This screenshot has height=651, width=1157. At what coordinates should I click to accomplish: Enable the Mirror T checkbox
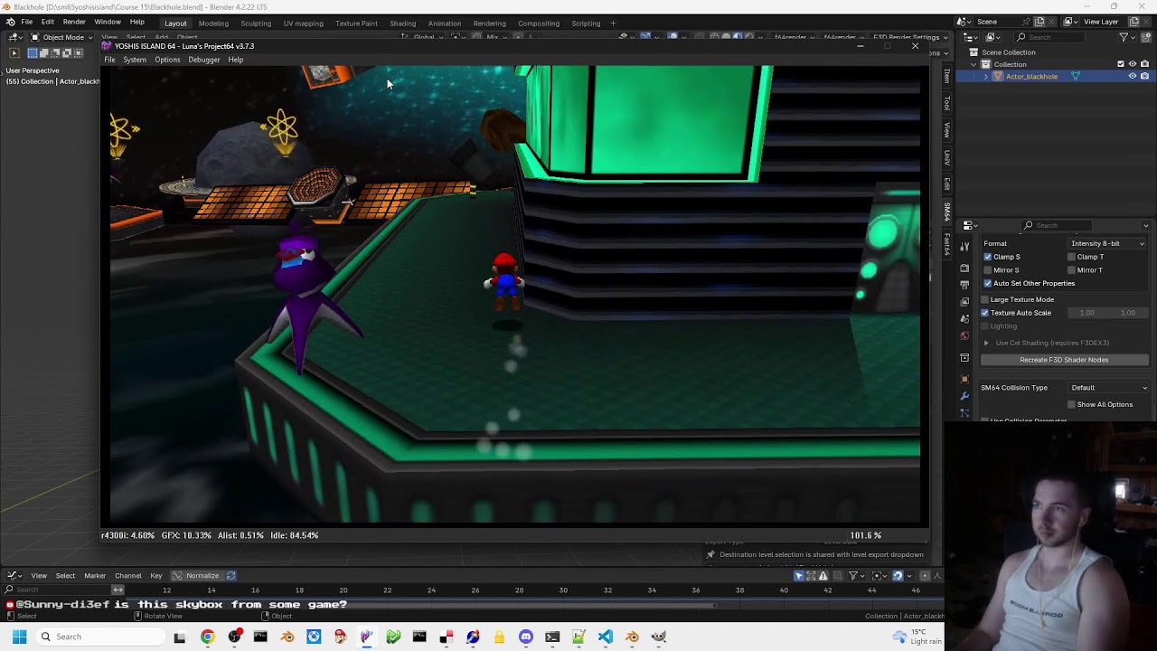pyautogui.click(x=1071, y=270)
